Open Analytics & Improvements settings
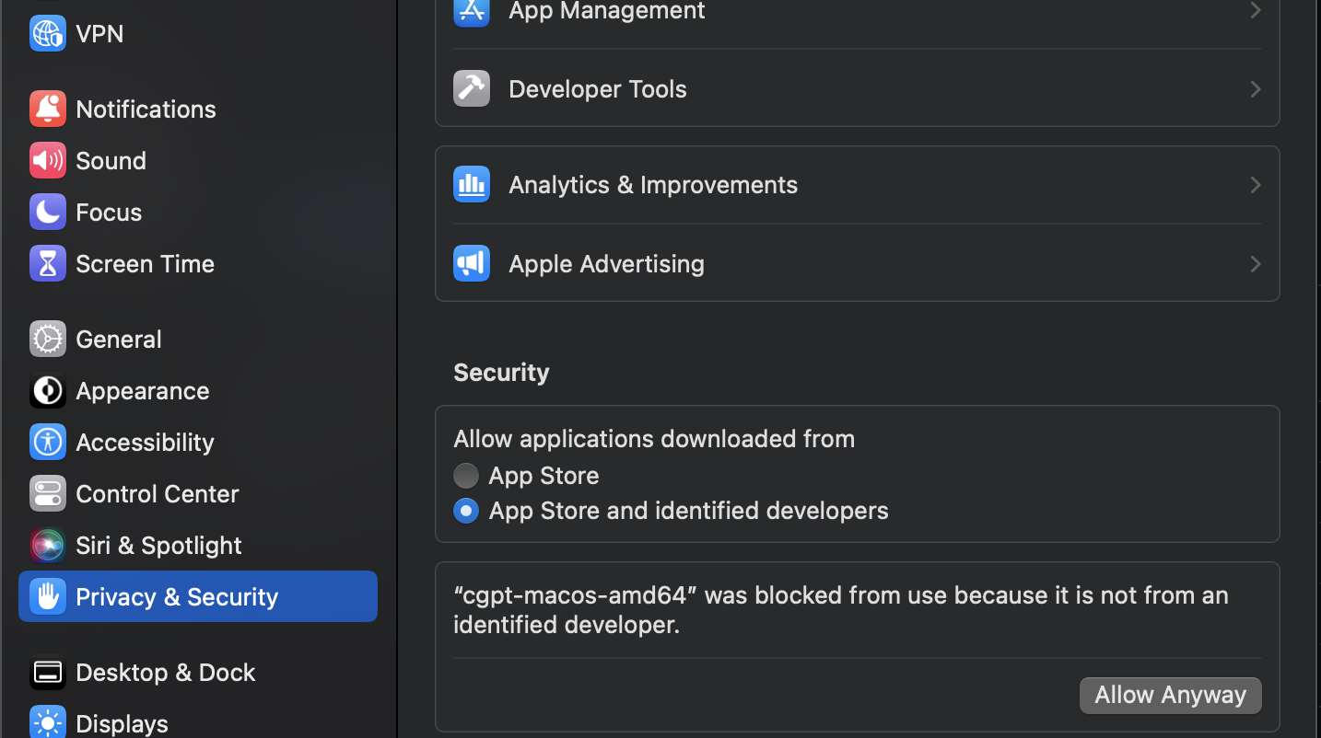The width and height of the screenshot is (1321, 738). coord(858,184)
